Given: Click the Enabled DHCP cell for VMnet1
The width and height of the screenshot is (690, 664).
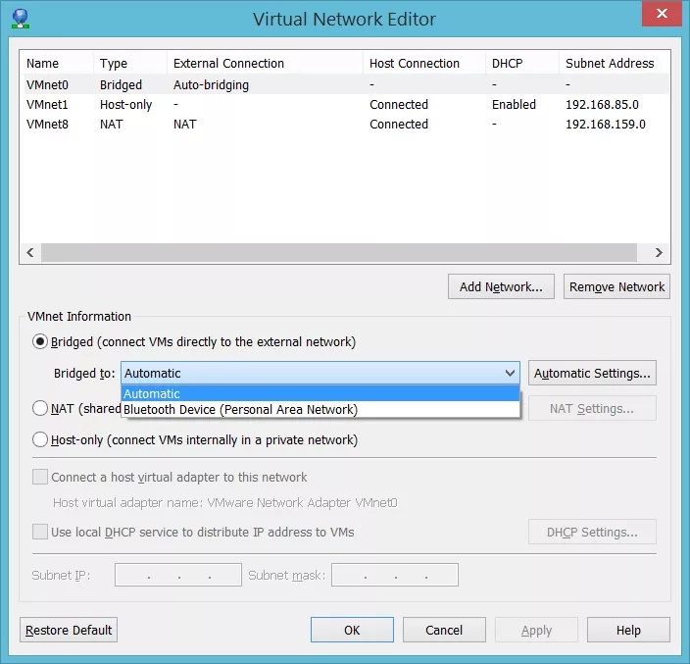Looking at the screenshot, I should point(514,104).
